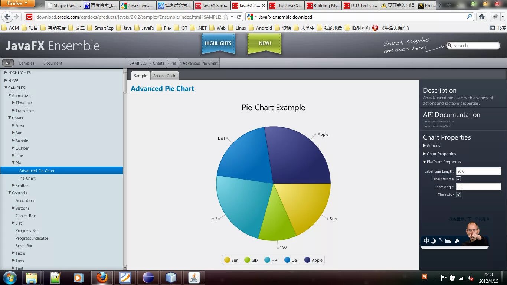Reload the page with the refresh icon
The width and height of the screenshot is (507, 285).
point(239,17)
